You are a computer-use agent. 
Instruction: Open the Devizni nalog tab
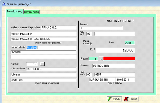[x=31, y=12]
